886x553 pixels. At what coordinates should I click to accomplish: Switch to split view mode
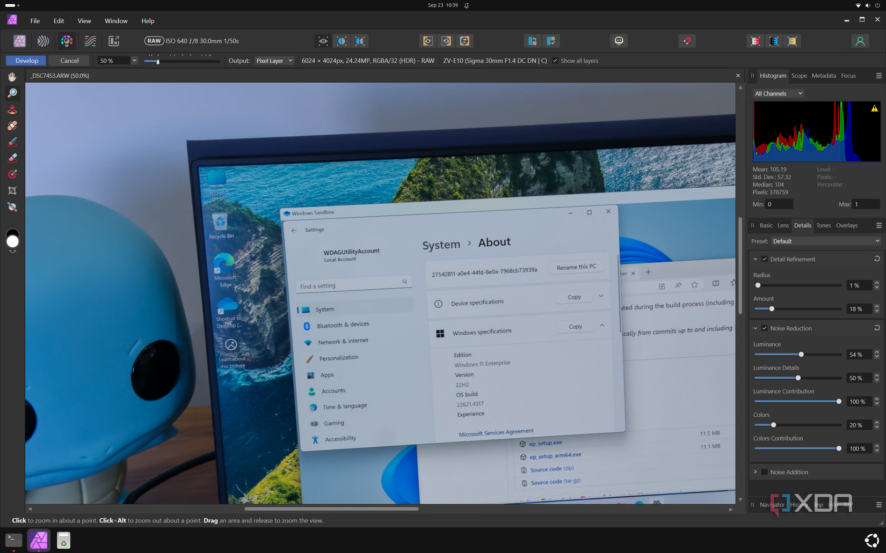tap(342, 41)
